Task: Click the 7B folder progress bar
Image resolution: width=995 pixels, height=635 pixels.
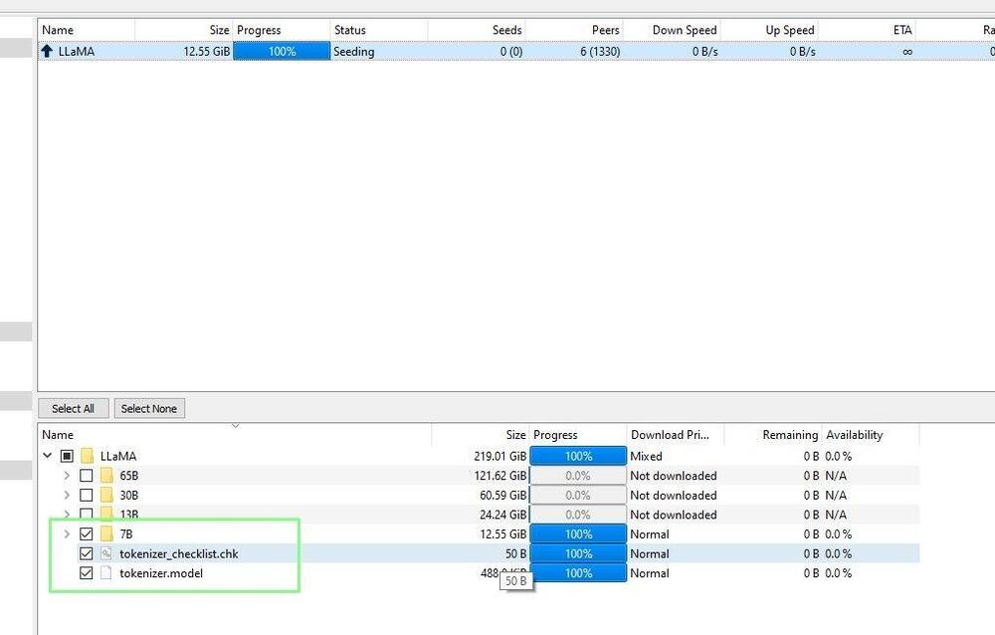Action: tap(578, 534)
